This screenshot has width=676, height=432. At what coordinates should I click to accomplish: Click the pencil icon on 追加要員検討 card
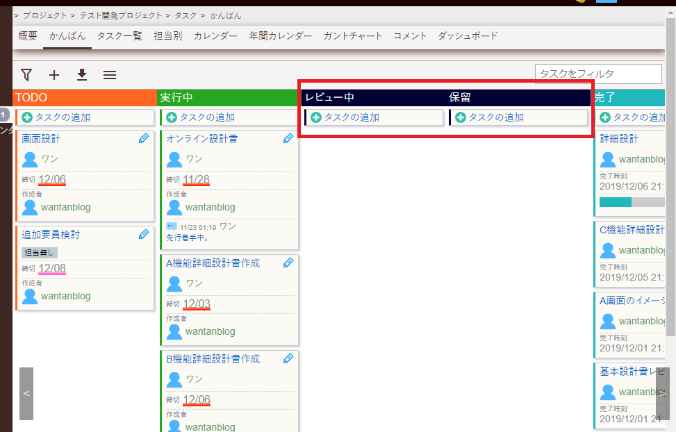144,234
